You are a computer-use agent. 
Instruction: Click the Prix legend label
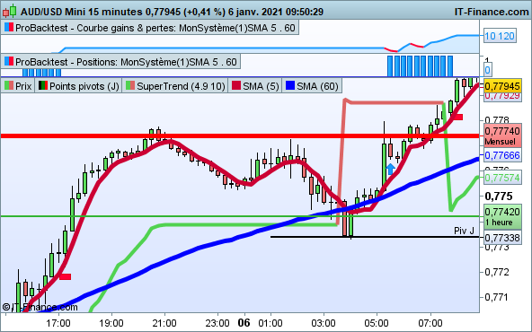point(18,86)
